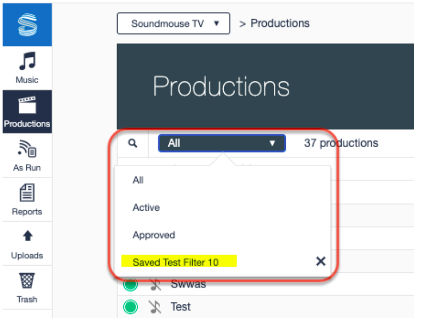Screen dimensions: 423x321
Task: Click the 37 productions count
Action: (341, 143)
